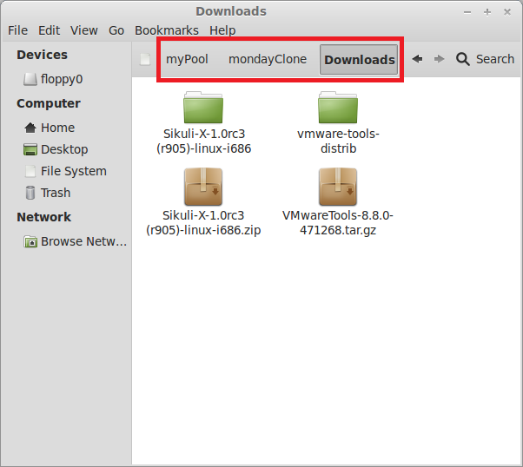Screen dimensions: 523x467
Task: Click the Devices section heading
Action: (x=42, y=55)
